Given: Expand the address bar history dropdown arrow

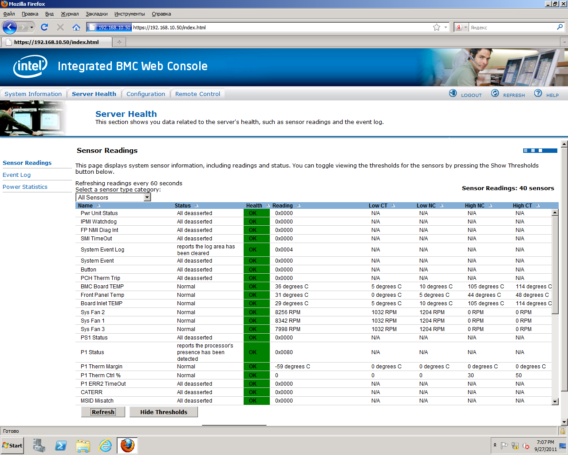Looking at the screenshot, I should [x=446, y=28].
